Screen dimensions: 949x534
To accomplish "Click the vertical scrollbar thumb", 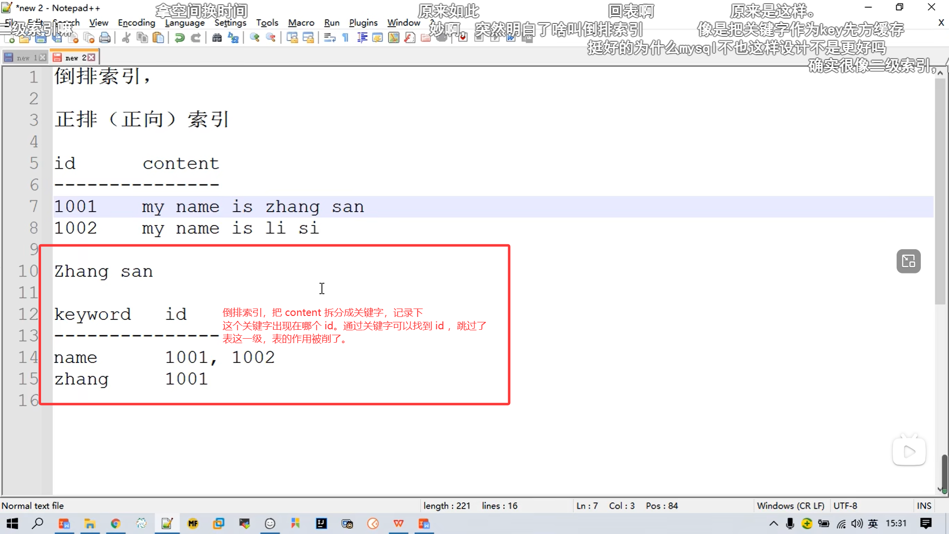I will click(x=940, y=190).
